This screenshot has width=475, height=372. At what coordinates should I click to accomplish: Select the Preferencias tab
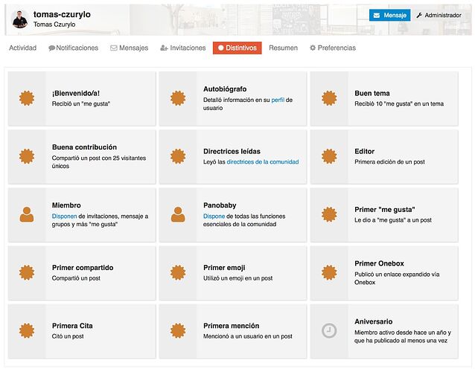pos(333,48)
